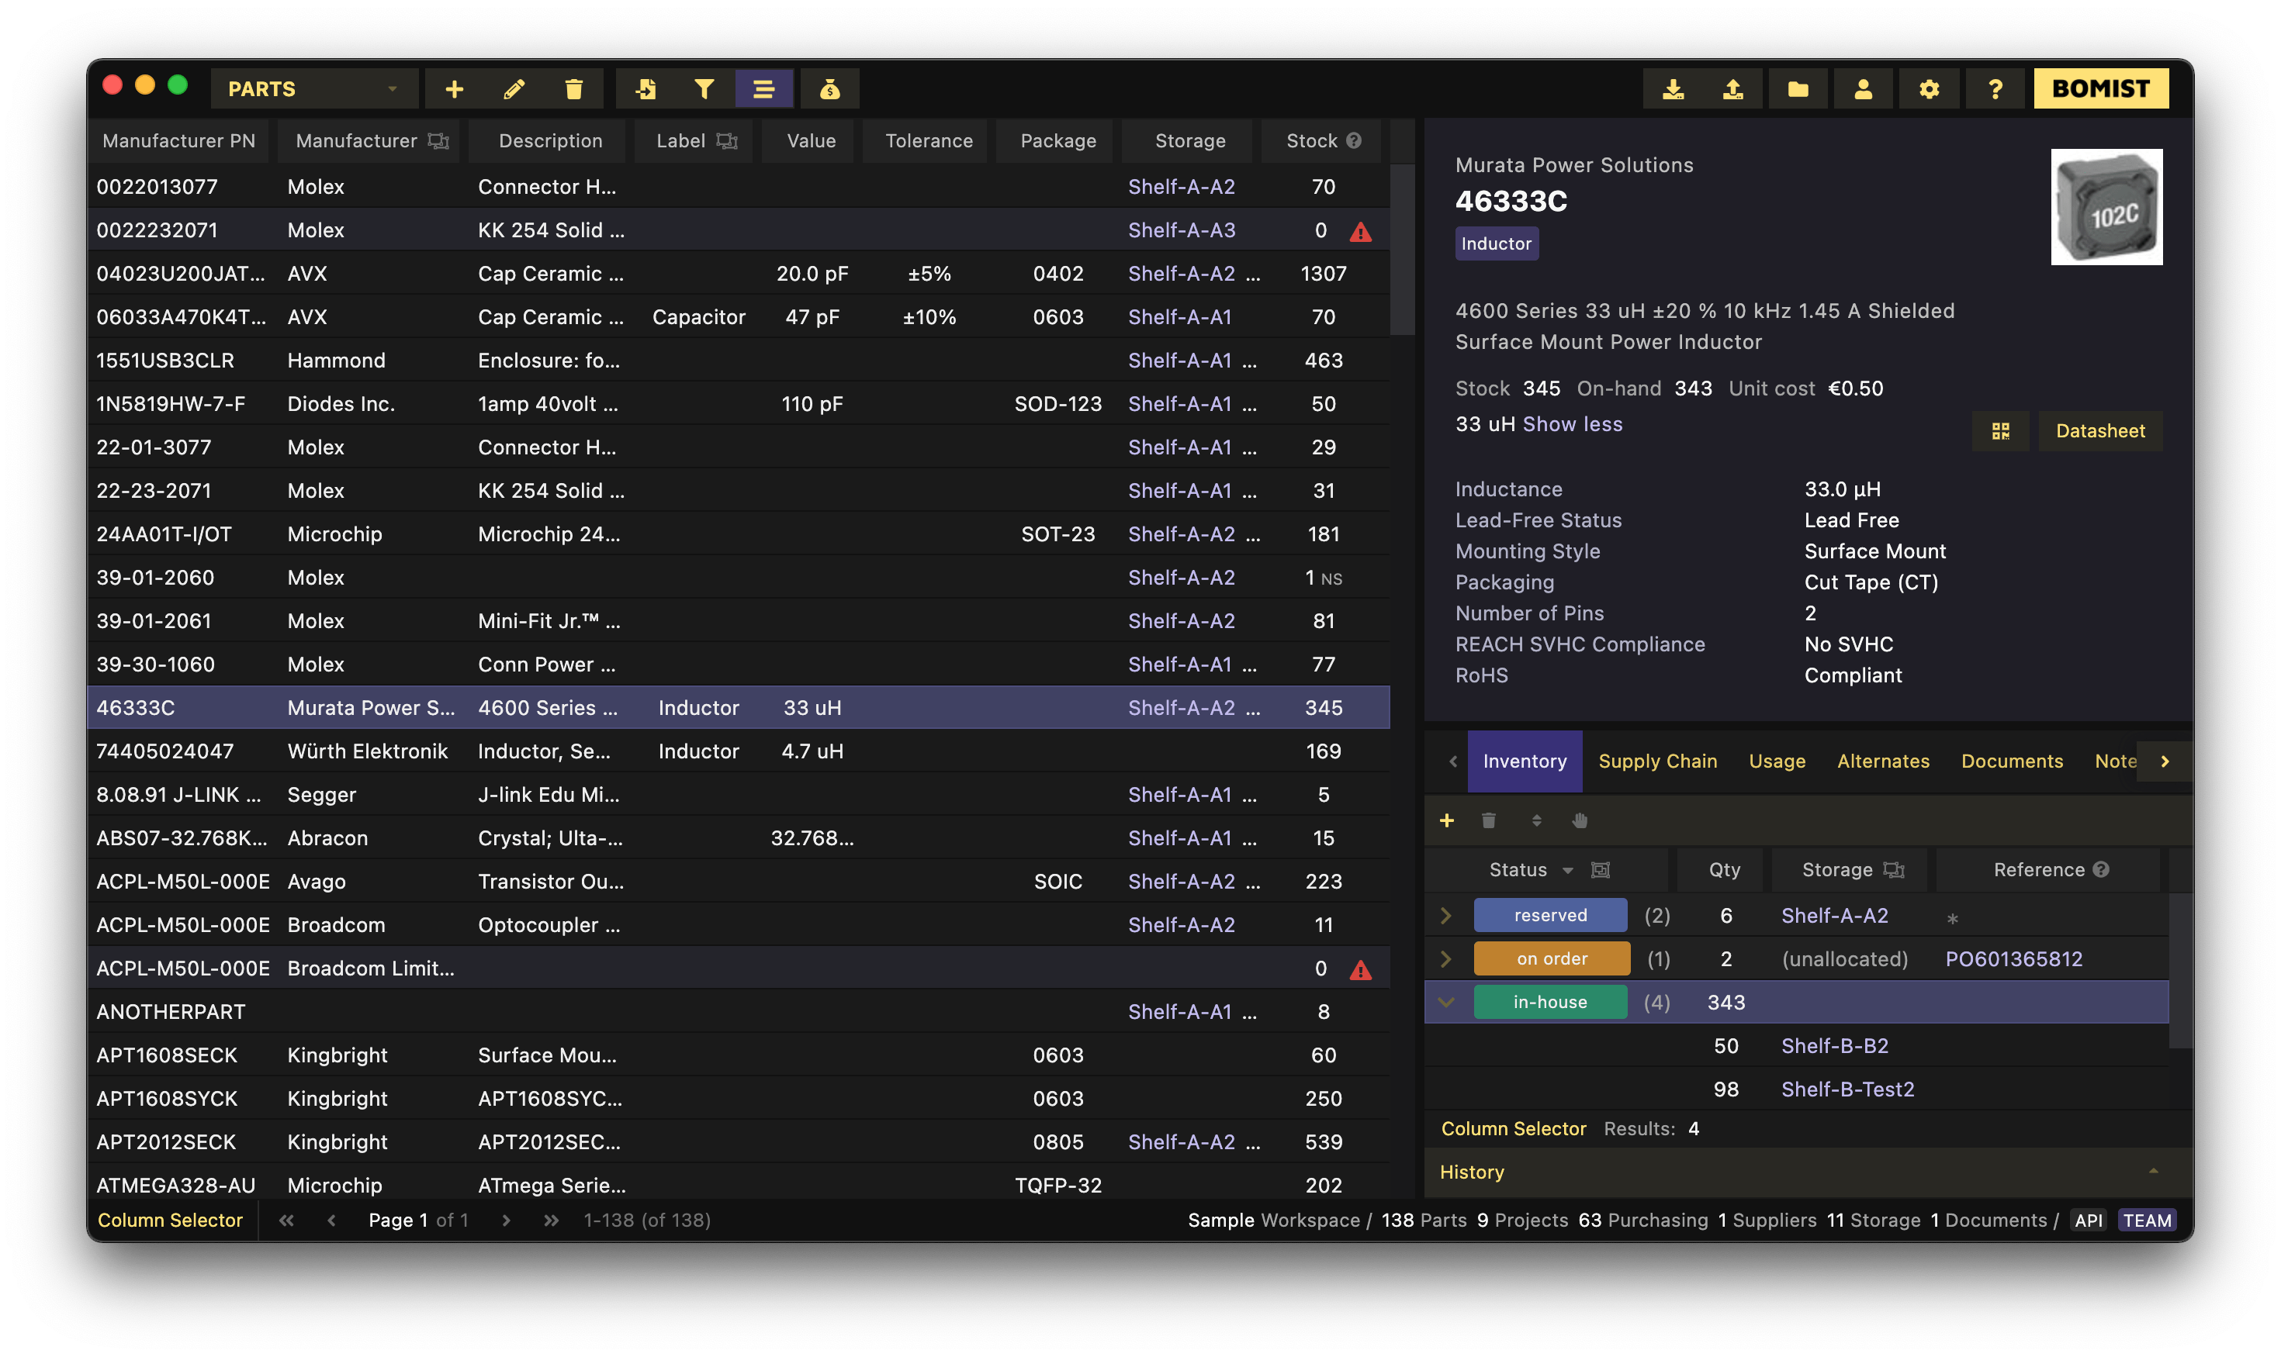2281x1357 pixels.
Task: Expand the on order inventory group
Action: (1445, 959)
